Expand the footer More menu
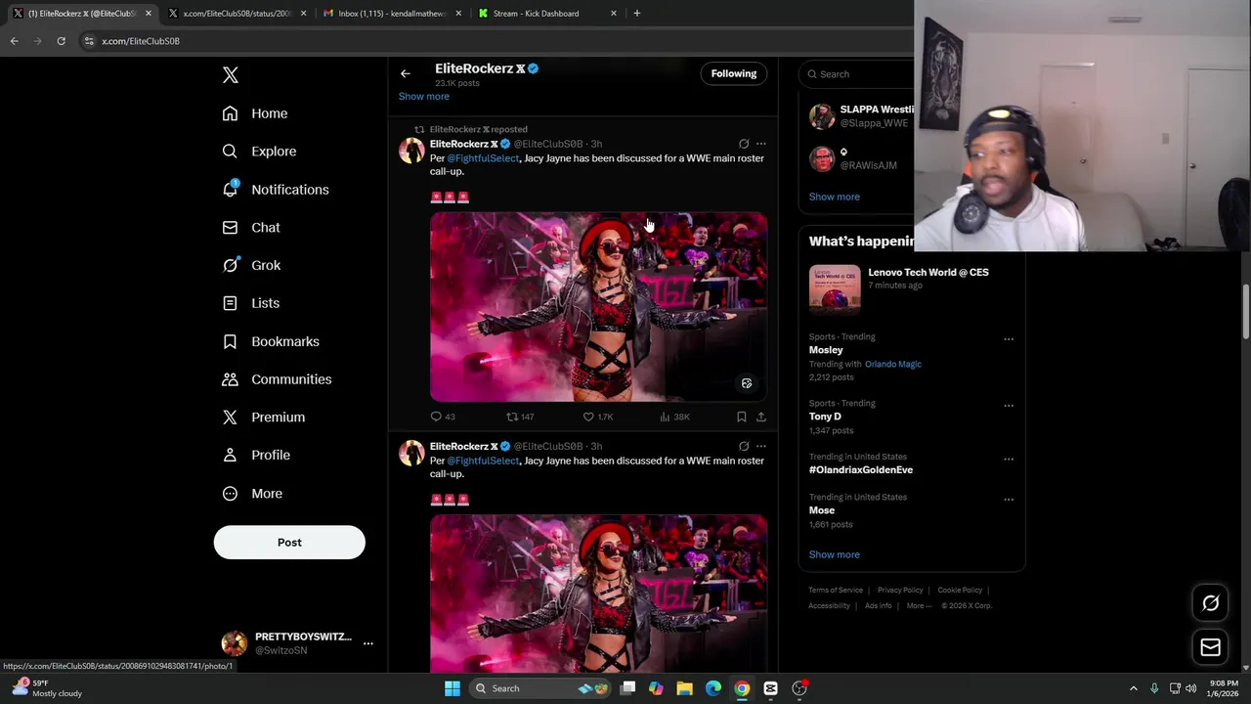This screenshot has height=704, width=1251. point(919,606)
